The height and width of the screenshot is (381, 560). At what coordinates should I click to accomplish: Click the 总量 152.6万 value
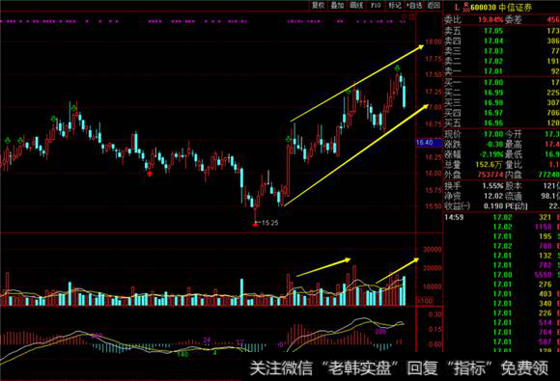490,165
